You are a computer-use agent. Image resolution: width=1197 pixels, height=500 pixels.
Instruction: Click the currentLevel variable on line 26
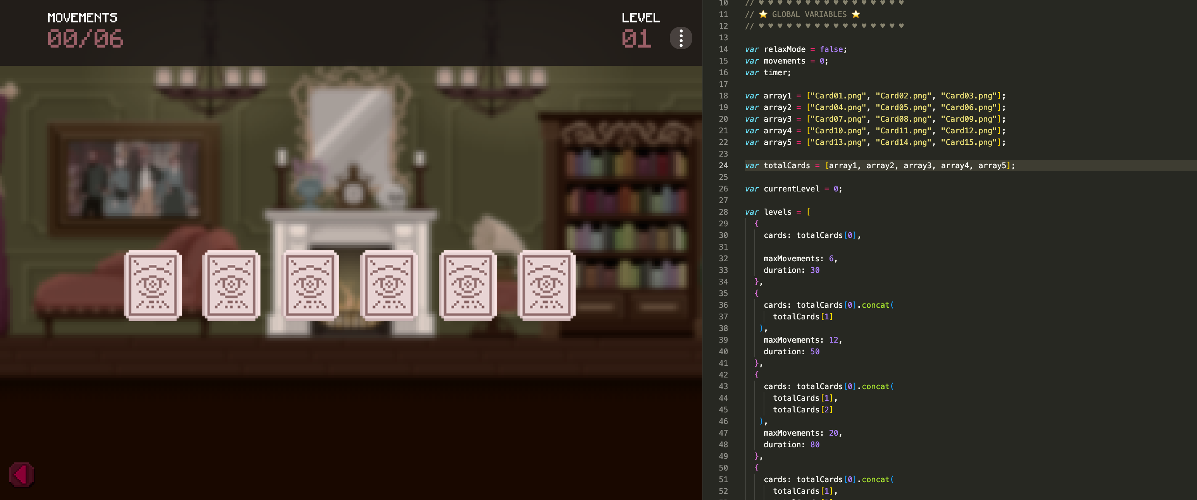[791, 189]
